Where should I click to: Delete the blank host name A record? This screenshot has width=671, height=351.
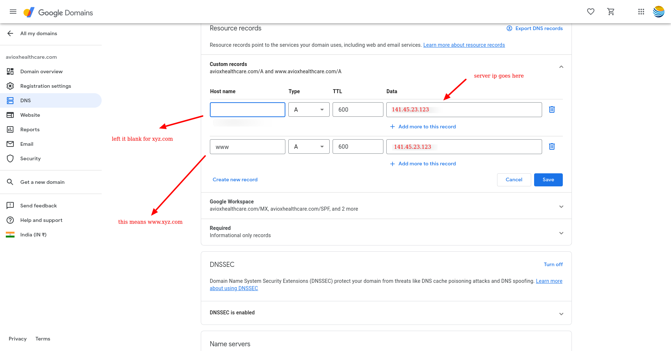(552, 110)
